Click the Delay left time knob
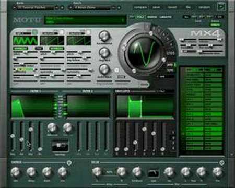235x188 pixels. (97, 172)
